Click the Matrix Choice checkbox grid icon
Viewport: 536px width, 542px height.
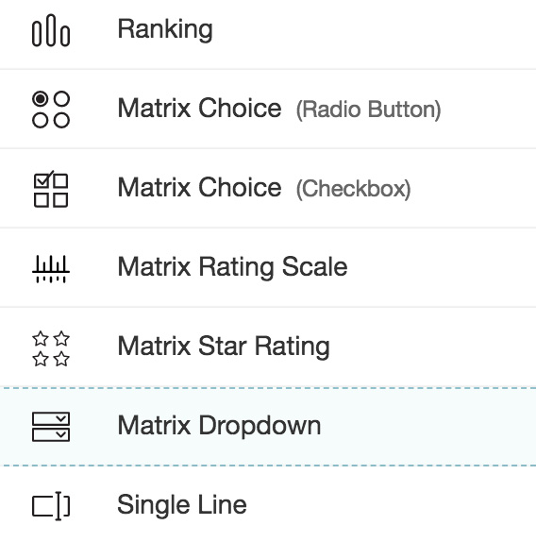[51, 189]
